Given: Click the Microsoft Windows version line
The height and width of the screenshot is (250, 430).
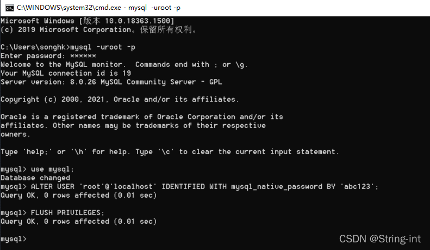Looking at the screenshot, I should (88, 21).
